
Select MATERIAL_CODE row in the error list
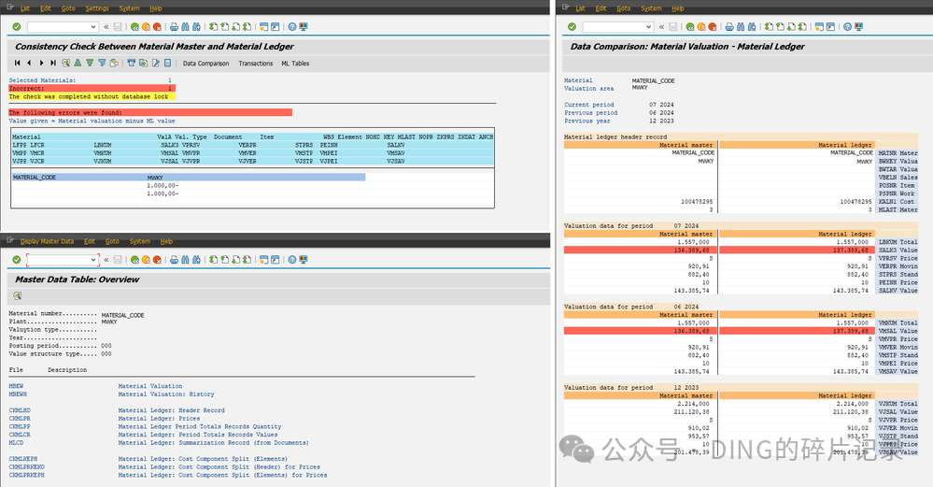pos(189,178)
